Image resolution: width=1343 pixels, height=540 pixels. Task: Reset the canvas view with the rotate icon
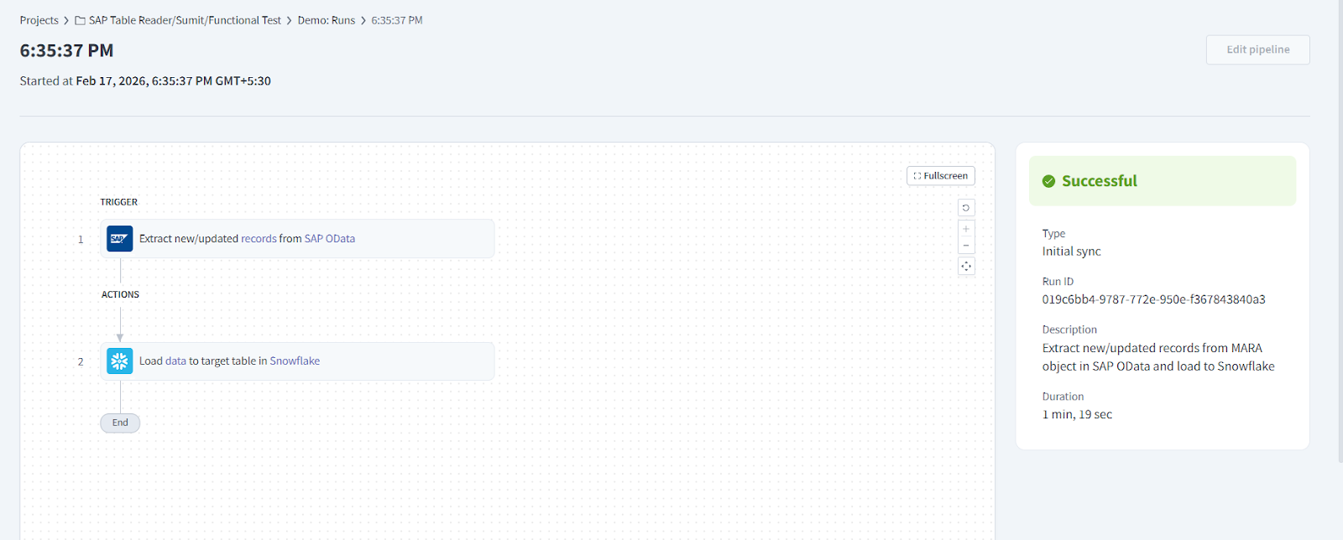click(966, 208)
